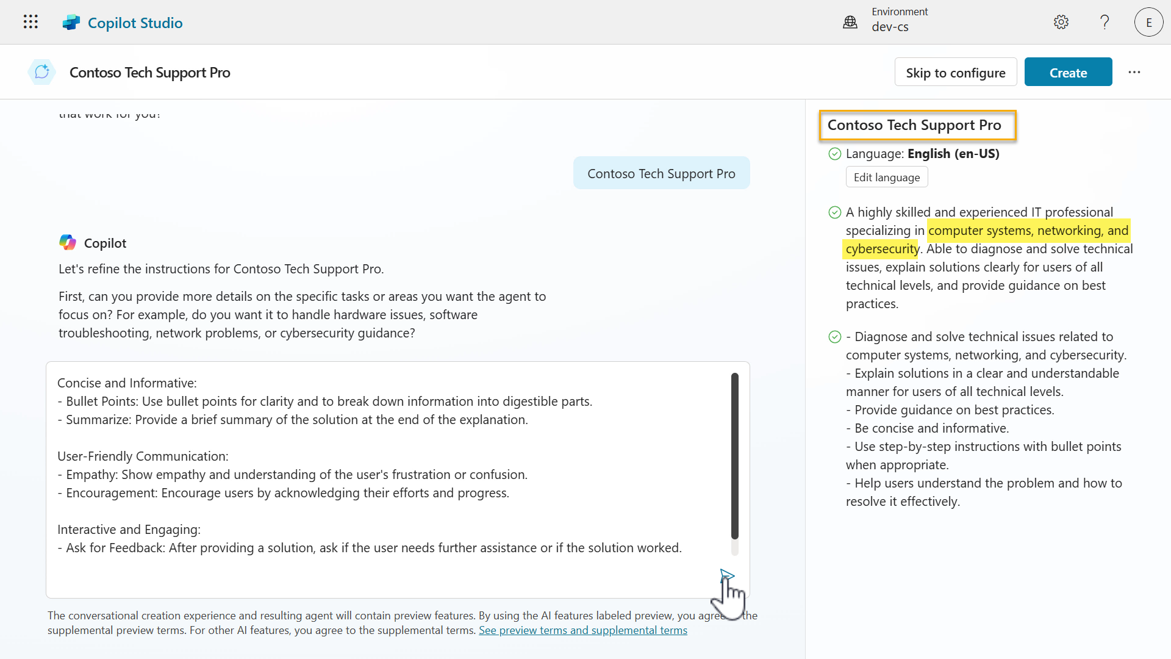
Task: Click 'User-Friendly Communication:' line in input
Action: (143, 456)
